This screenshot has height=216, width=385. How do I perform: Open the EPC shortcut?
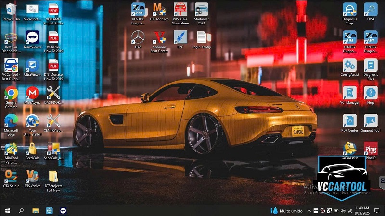click(180, 37)
